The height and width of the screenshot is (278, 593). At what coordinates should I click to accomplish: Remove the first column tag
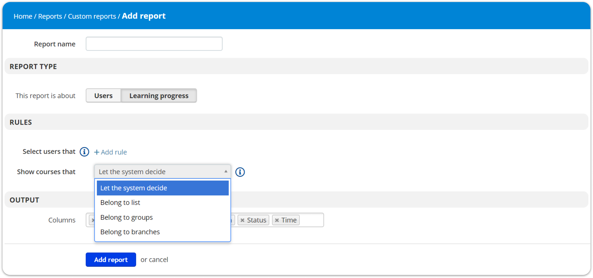click(x=93, y=220)
